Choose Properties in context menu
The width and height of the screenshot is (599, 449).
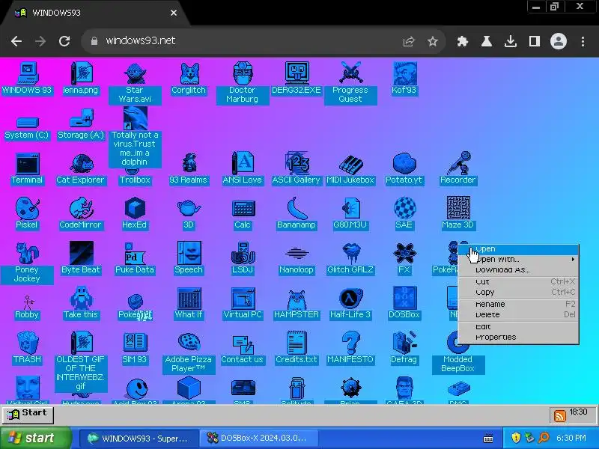(x=519, y=337)
